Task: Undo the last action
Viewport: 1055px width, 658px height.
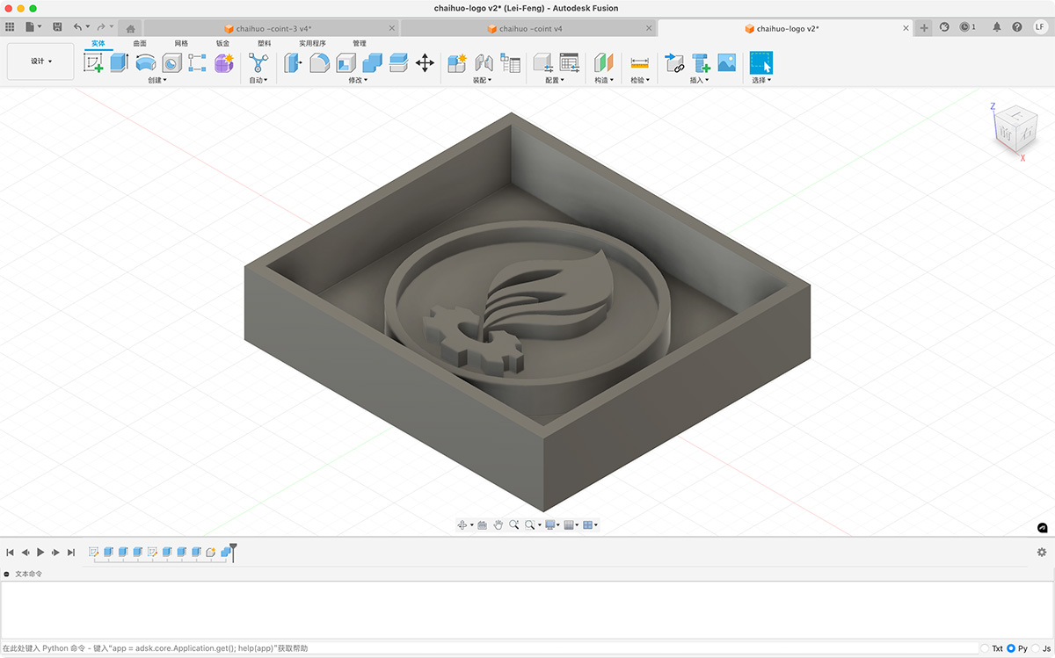Action: 78,28
